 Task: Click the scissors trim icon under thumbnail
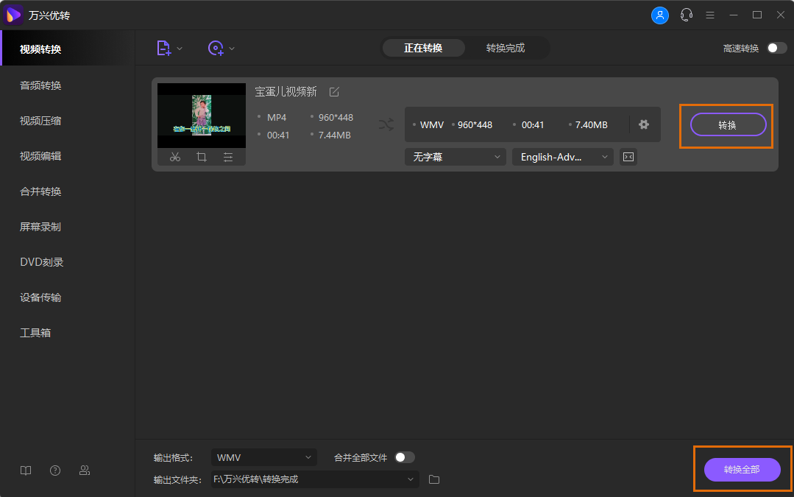174,157
